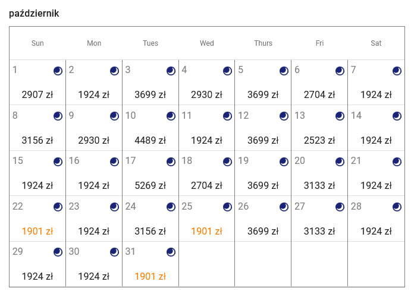This screenshot has width=411, height=291.
Task: Select the 2523 zł price on day 13
Action: pyautogui.click(x=319, y=141)
